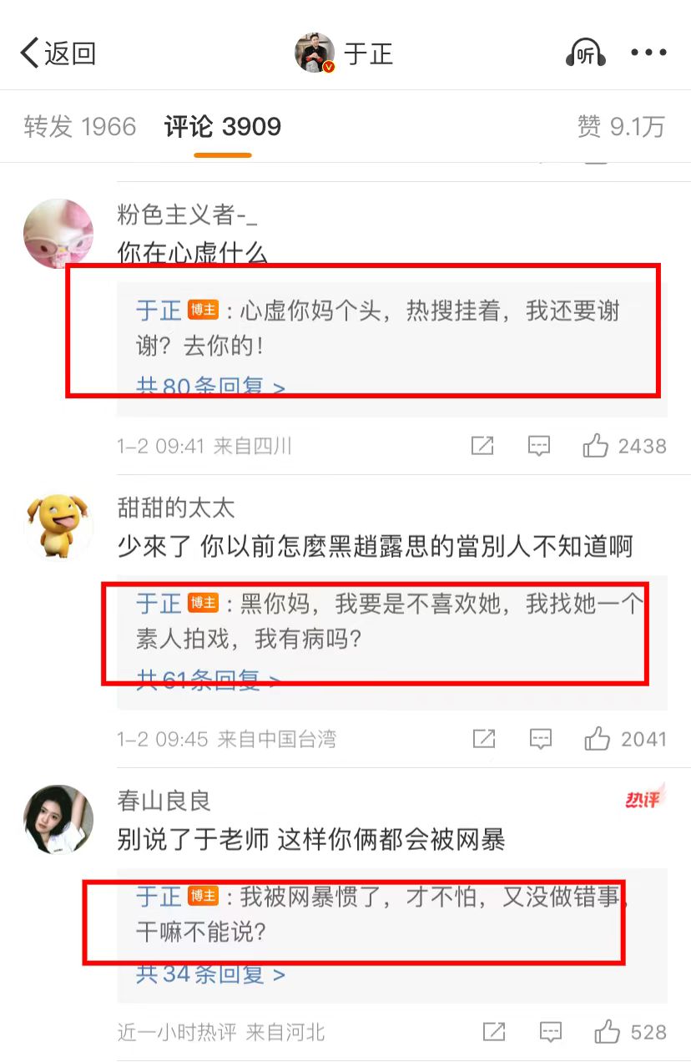The width and height of the screenshot is (691, 1062).
Task: Tap the comment bubble icon on 甜甜的太太's comment
Action: pyautogui.click(x=541, y=739)
